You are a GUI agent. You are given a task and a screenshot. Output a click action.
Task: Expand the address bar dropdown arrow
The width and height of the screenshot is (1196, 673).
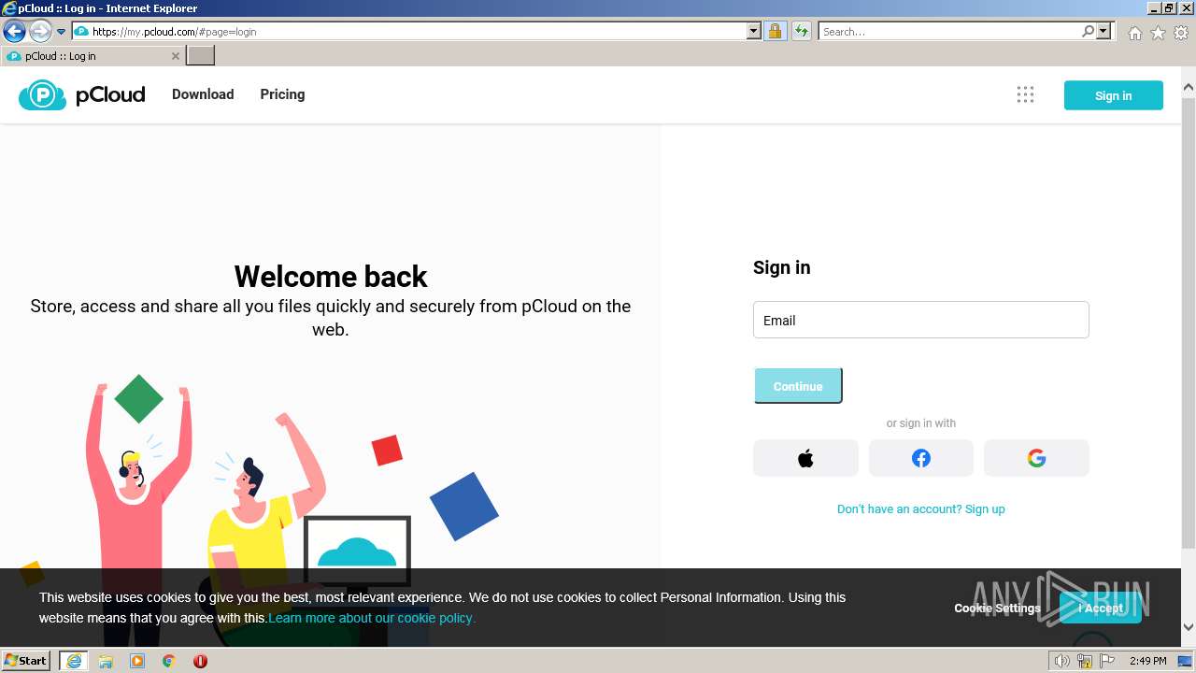pyautogui.click(x=754, y=32)
